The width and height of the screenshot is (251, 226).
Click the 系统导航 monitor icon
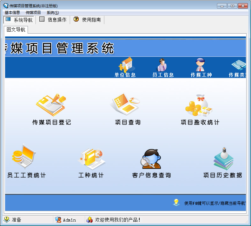point(8,19)
